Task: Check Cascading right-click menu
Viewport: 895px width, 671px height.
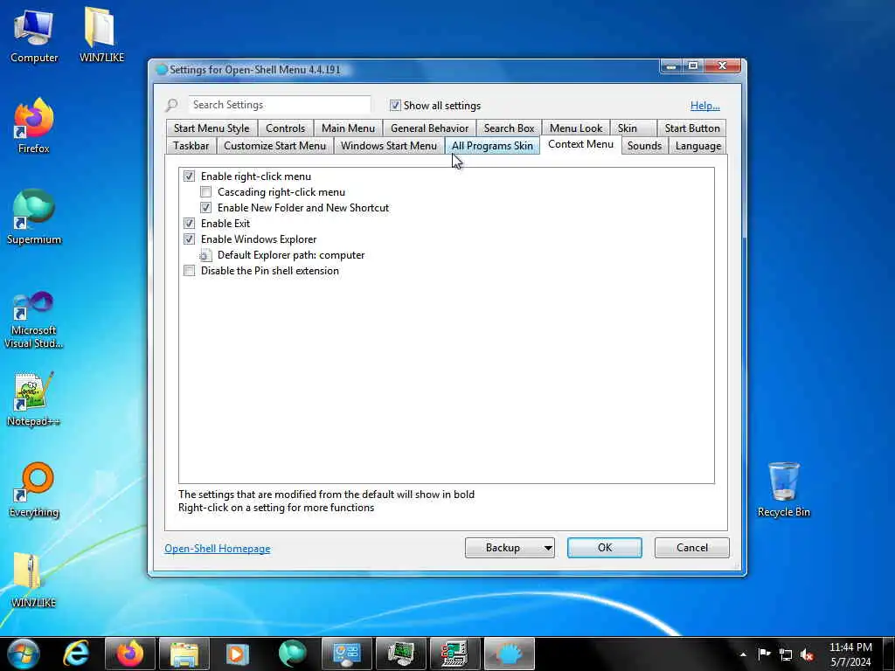Action: (205, 192)
